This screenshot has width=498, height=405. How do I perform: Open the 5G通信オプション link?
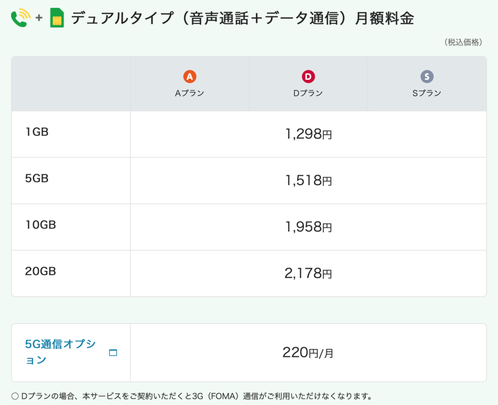point(60,352)
